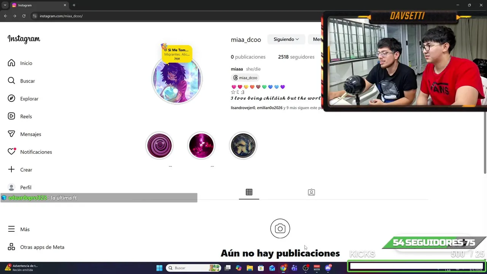Click the Instagram logo wordmark
Image resolution: width=487 pixels, height=274 pixels.
point(24,39)
